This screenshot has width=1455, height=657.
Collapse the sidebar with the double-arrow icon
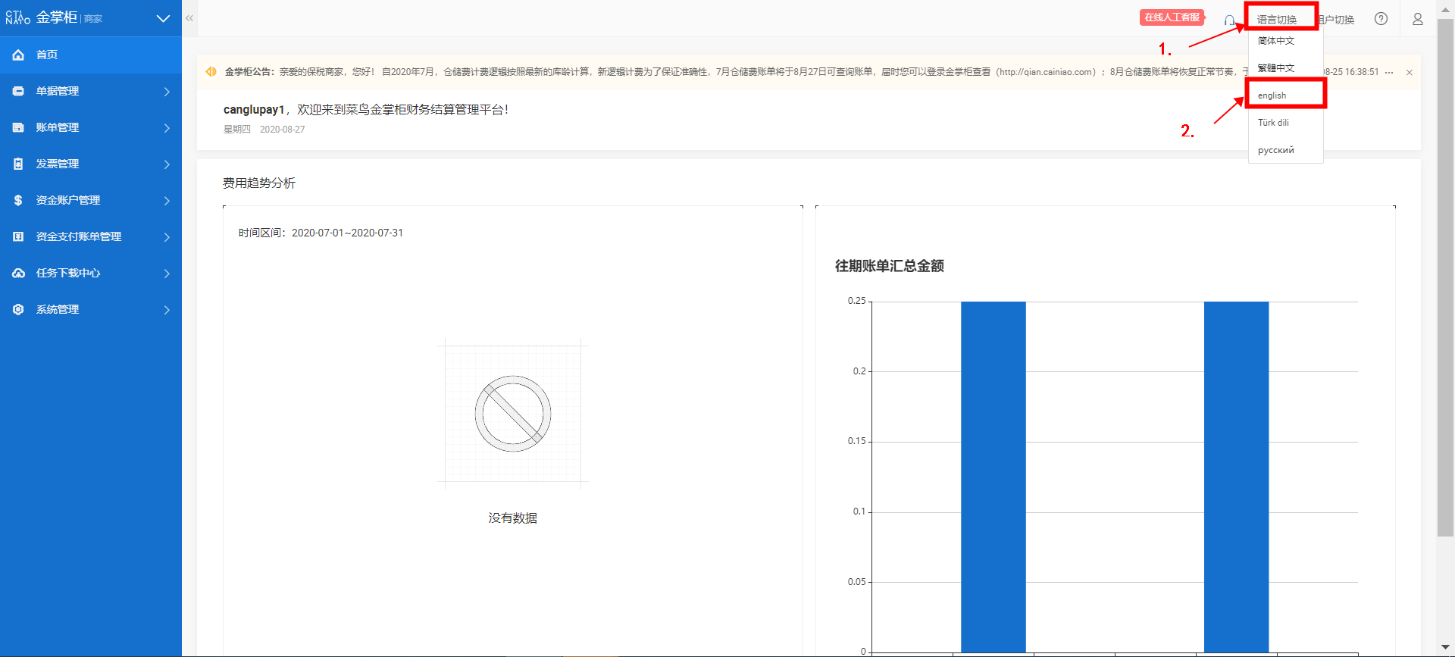pyautogui.click(x=189, y=18)
